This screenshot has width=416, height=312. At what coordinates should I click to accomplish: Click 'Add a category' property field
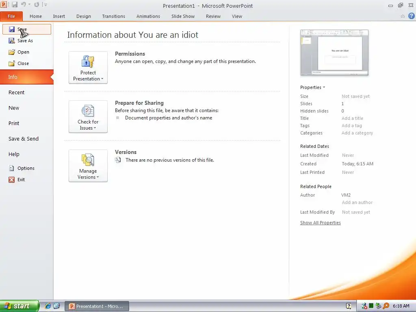(357, 133)
